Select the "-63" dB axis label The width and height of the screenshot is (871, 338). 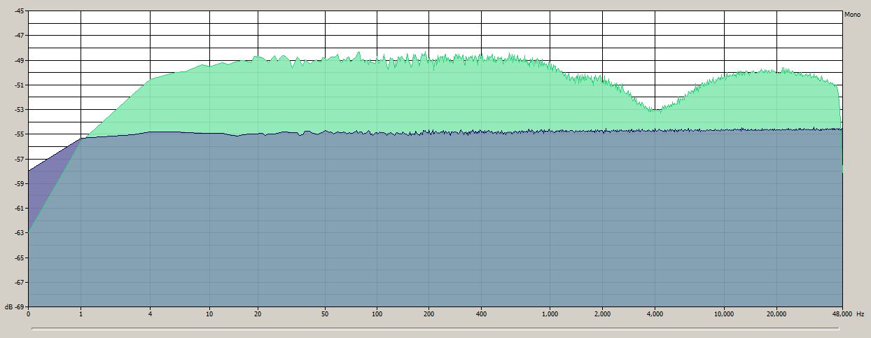pos(18,233)
